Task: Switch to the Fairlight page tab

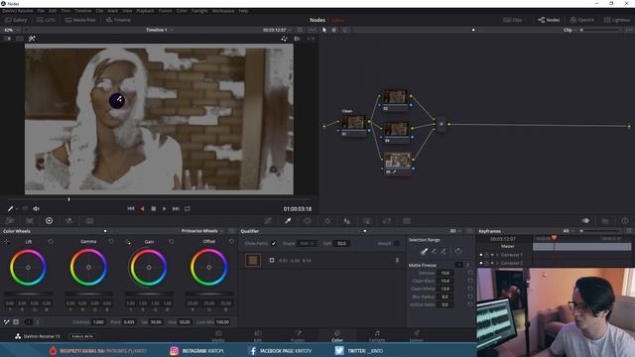Action: point(377,336)
